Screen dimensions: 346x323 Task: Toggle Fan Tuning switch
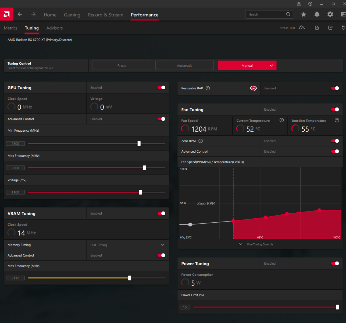(335, 110)
